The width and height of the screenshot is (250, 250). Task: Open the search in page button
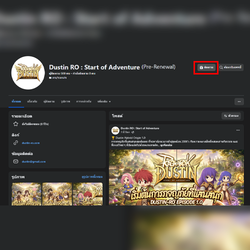point(230,67)
